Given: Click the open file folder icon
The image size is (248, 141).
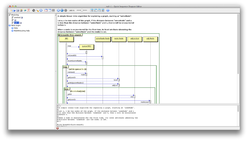Looking at the screenshot, I should point(14,10).
